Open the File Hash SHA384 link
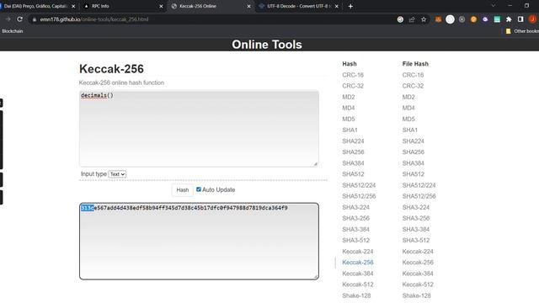 [414, 163]
